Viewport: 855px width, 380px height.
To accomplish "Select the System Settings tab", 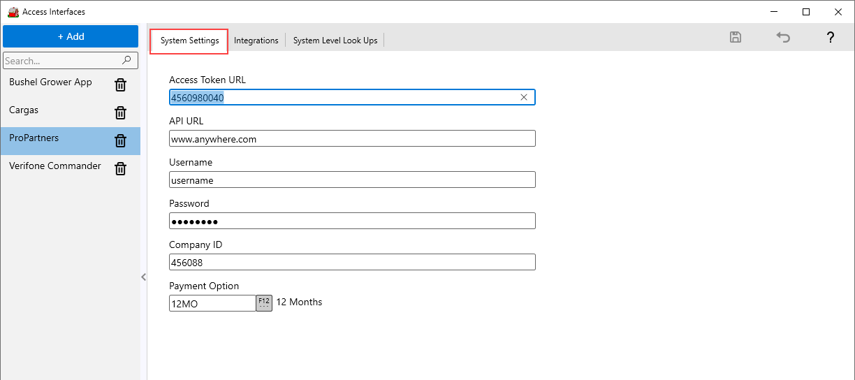I will (x=189, y=41).
